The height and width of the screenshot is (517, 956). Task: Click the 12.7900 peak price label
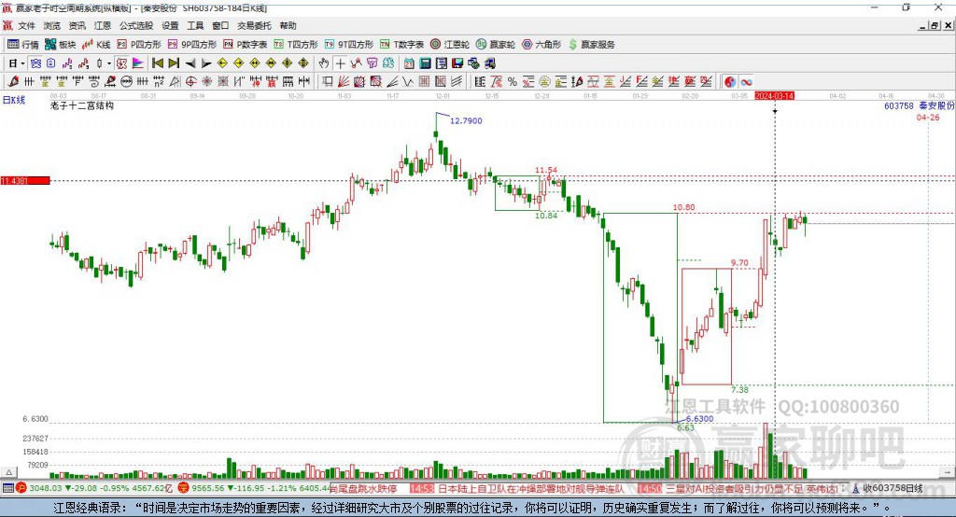(466, 120)
